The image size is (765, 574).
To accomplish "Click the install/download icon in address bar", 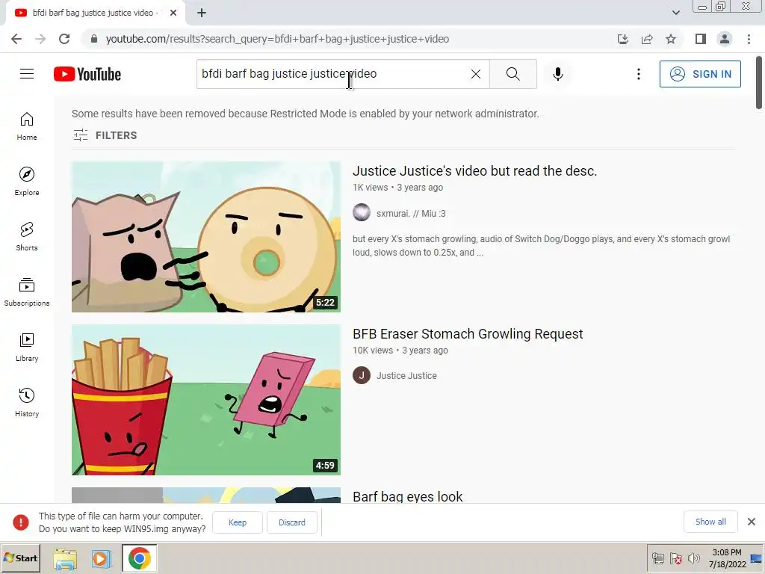I will click(x=622, y=39).
